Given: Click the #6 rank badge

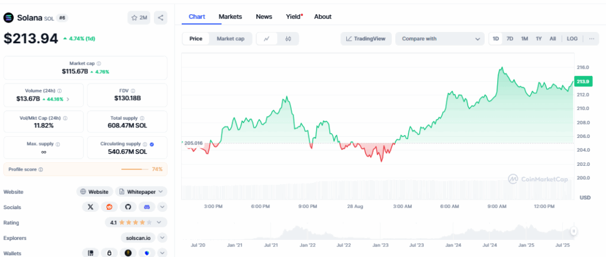Looking at the screenshot, I should pos(62,18).
